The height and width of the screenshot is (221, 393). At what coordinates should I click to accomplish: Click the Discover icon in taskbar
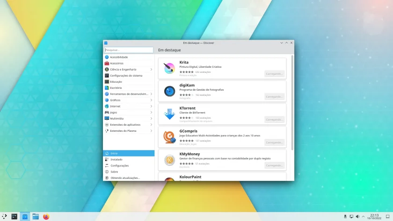pyautogui.click(x=25, y=216)
